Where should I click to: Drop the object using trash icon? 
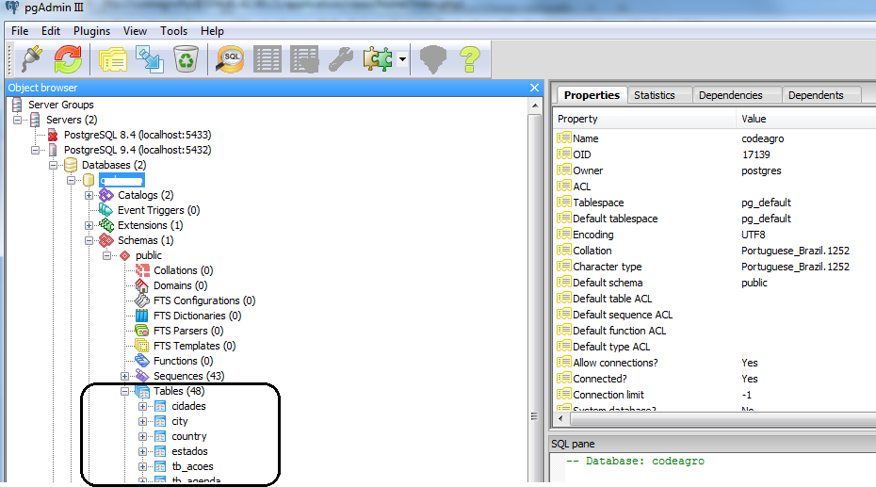(186, 59)
